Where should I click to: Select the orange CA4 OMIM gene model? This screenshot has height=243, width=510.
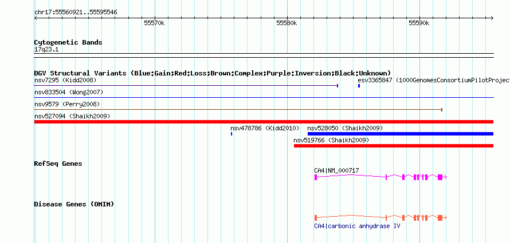[380, 218]
